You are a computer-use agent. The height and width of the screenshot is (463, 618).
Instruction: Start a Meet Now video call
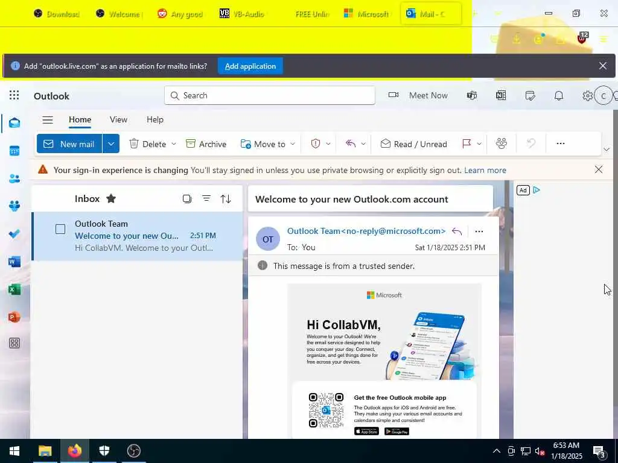(418, 95)
